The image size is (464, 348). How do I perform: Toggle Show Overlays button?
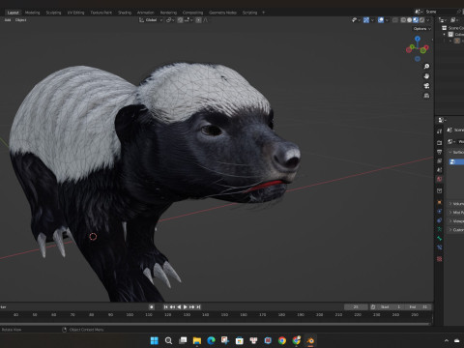point(381,20)
